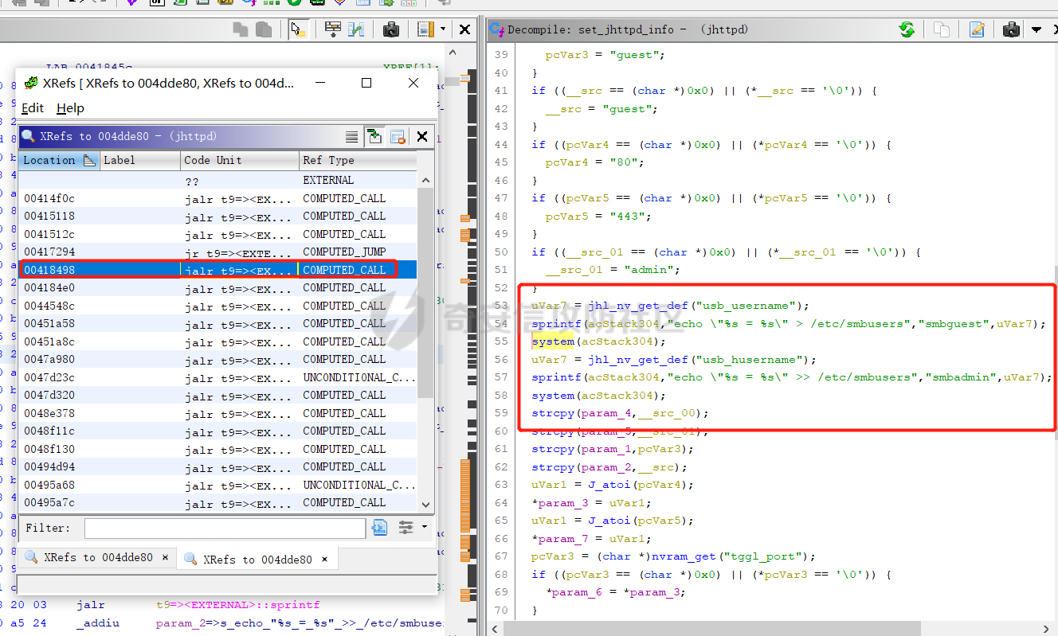Sort by the Code Unit column header

[x=240, y=160]
